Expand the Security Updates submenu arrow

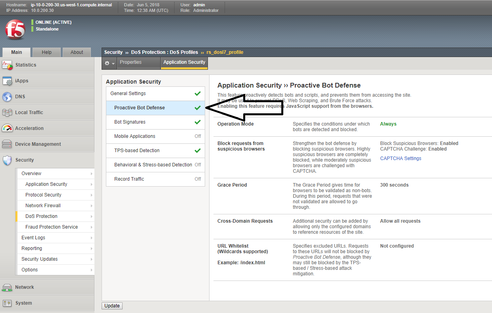[x=92, y=259]
